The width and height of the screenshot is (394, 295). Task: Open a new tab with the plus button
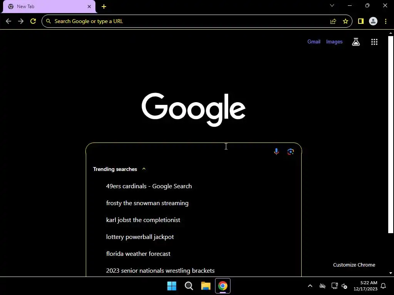pos(104,7)
